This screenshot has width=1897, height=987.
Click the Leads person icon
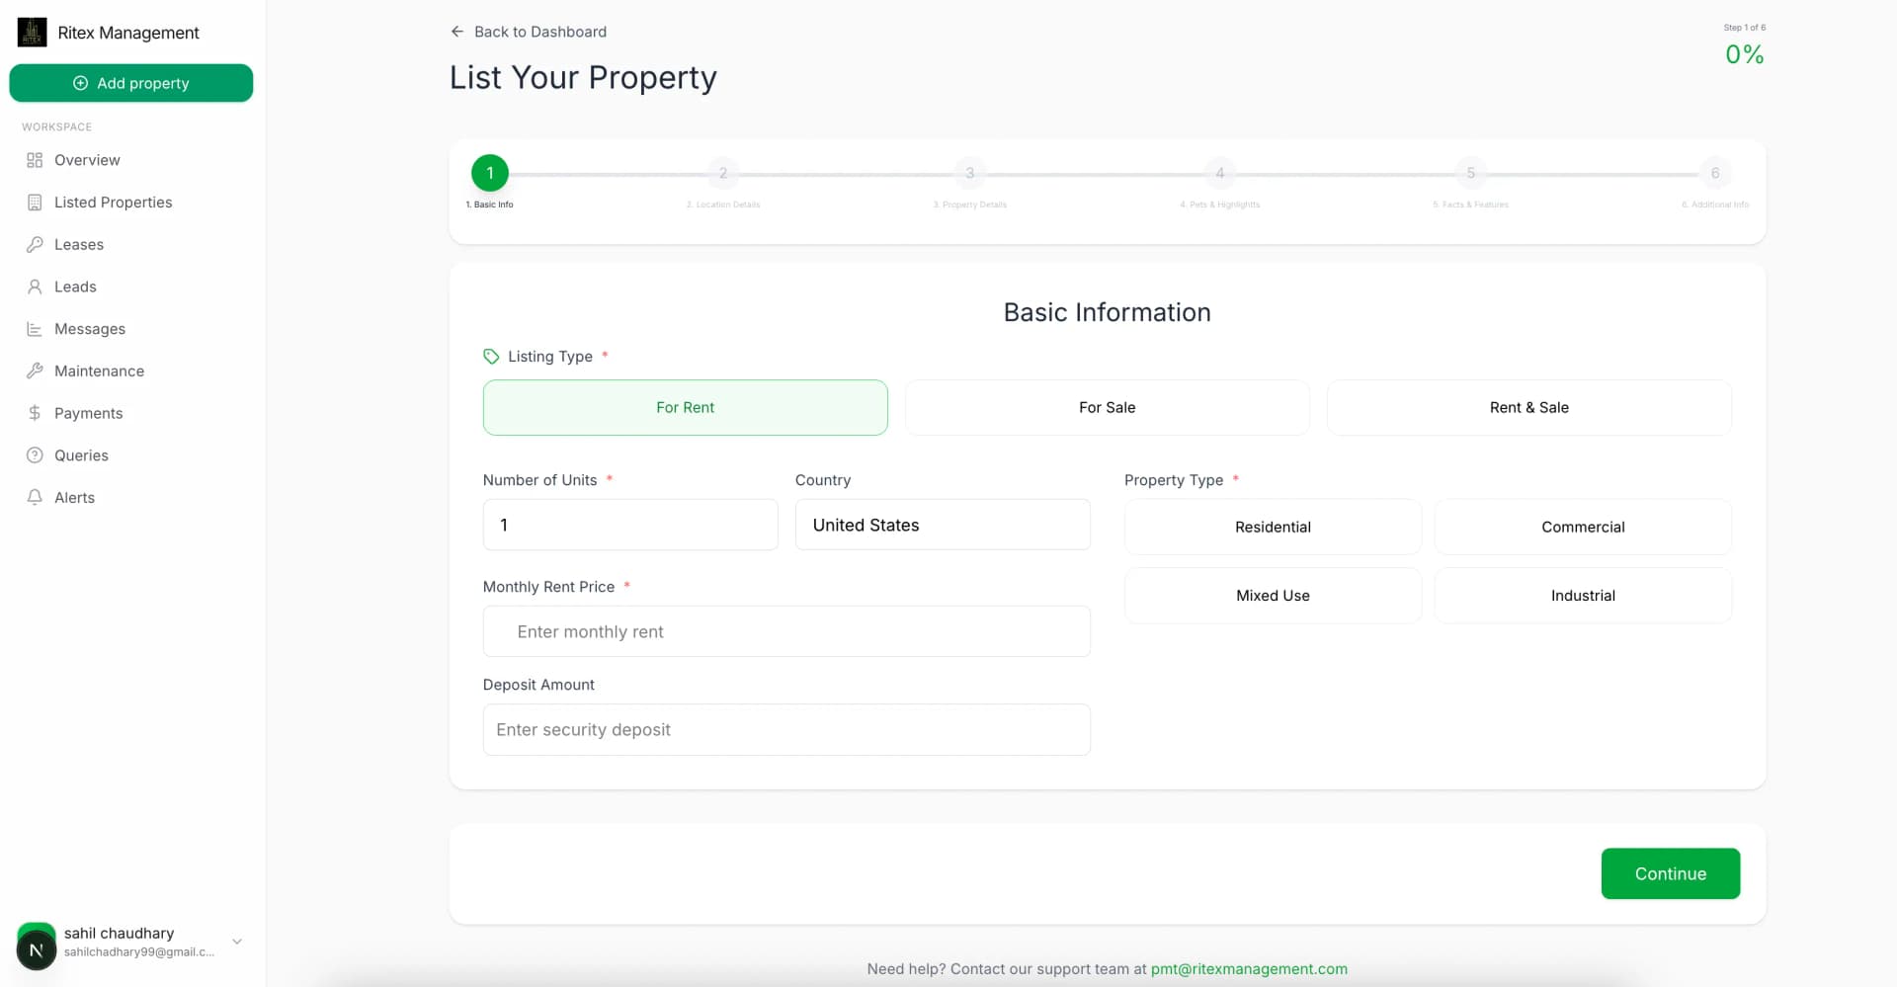[35, 287]
